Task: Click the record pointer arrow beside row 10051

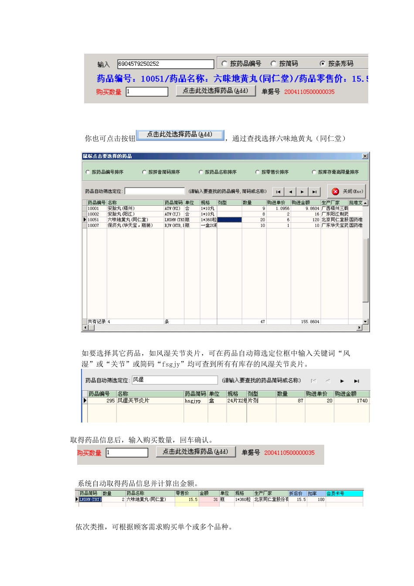Action: point(85,220)
